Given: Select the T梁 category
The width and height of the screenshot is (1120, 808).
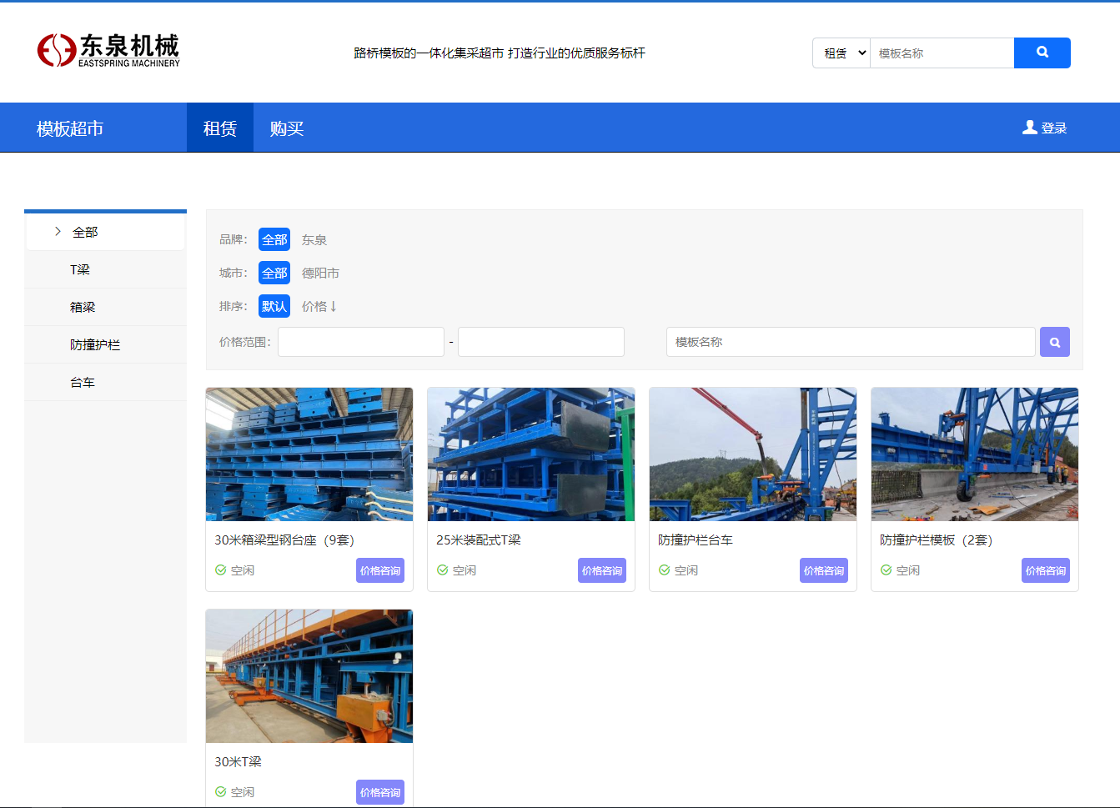Looking at the screenshot, I should pyautogui.click(x=105, y=269).
